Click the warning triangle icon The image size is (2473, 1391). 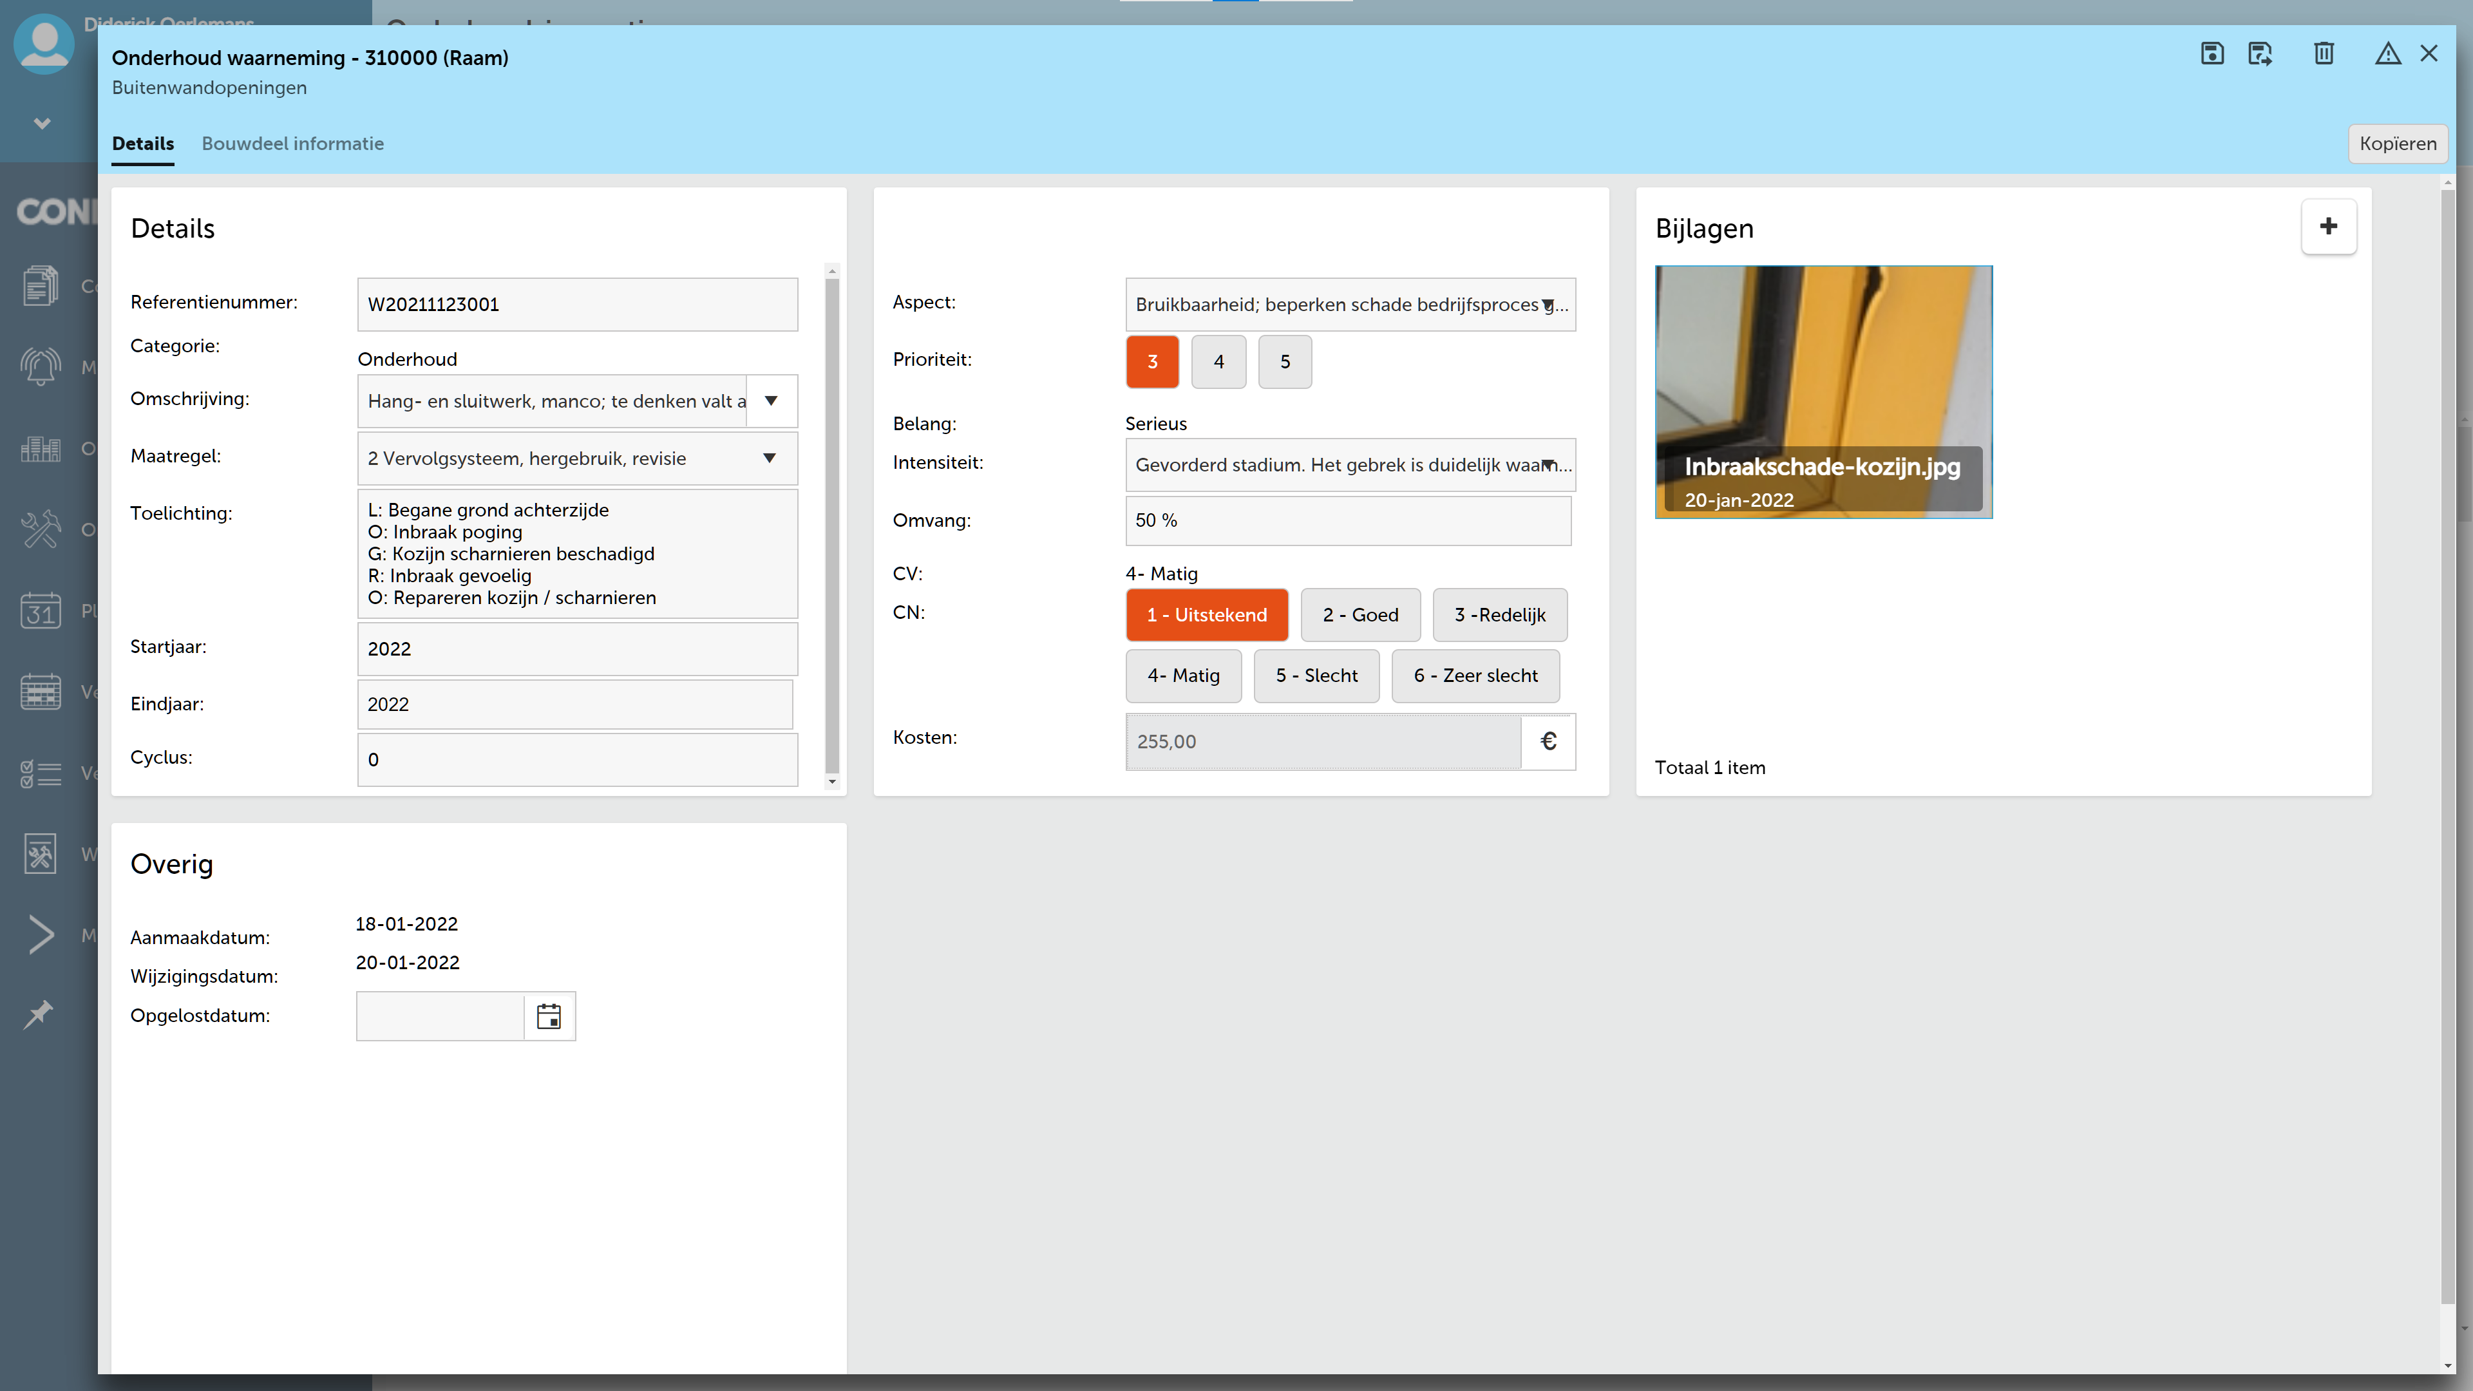pos(2387,55)
